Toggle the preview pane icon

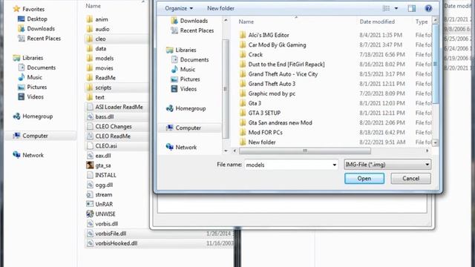coord(411,8)
